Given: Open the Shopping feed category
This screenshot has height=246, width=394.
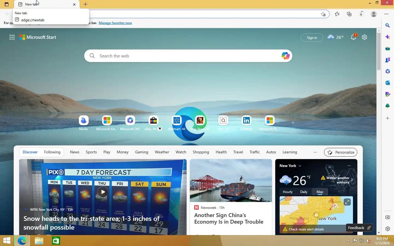Looking at the screenshot, I should [x=201, y=152].
